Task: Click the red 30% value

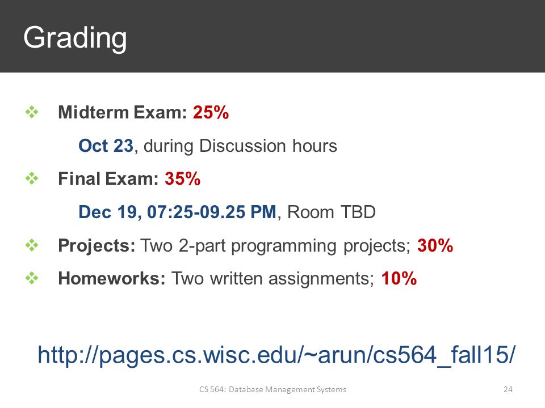Action: coord(435,245)
